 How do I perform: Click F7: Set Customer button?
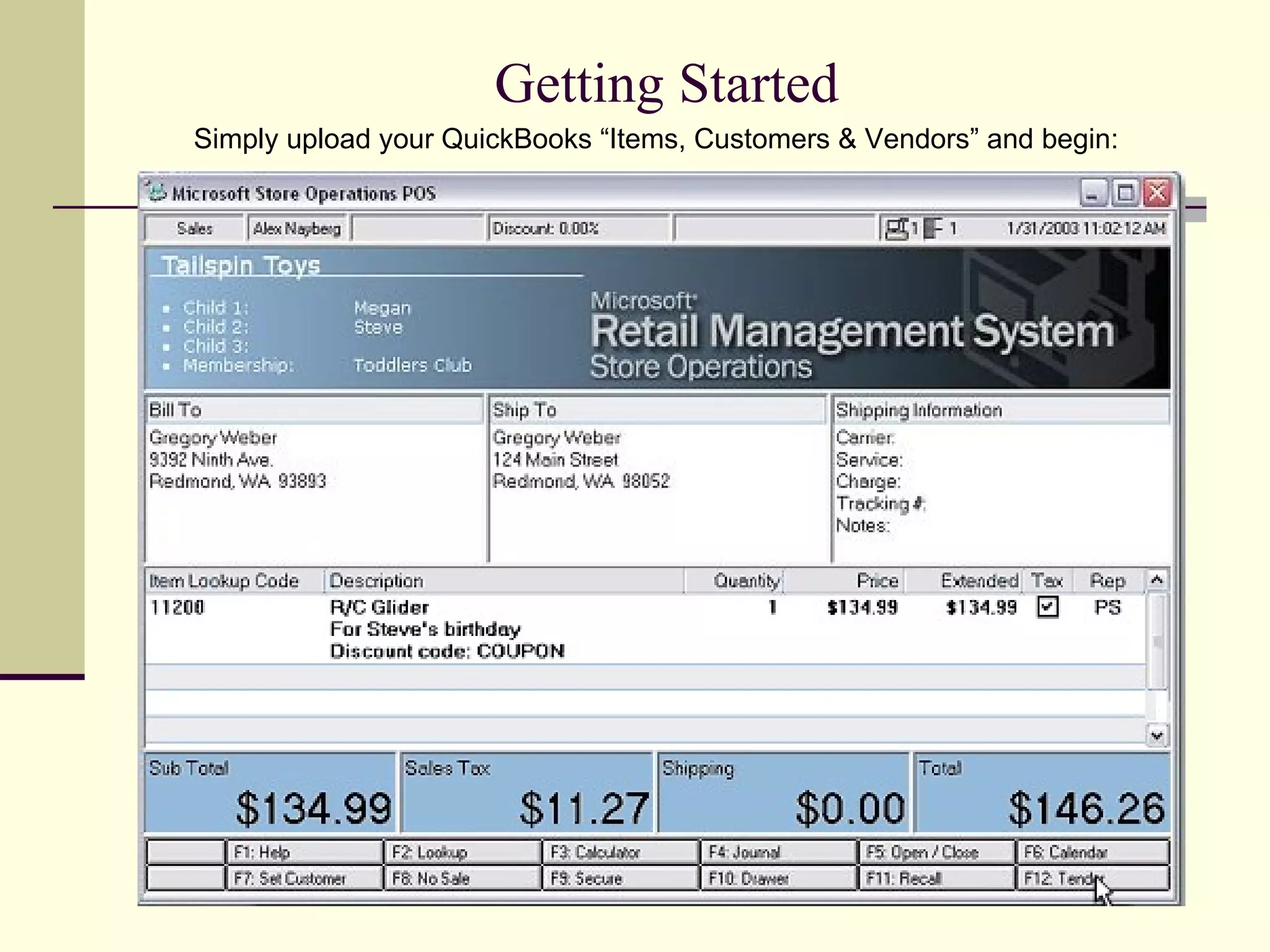click(304, 878)
